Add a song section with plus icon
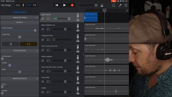Image resolution: width=172 pixels, height=97 pixels. tap(127, 11)
